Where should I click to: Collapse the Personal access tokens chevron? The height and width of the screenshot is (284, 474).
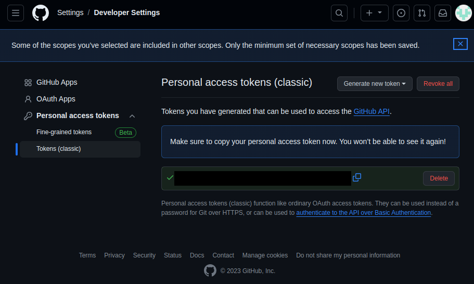pos(132,116)
